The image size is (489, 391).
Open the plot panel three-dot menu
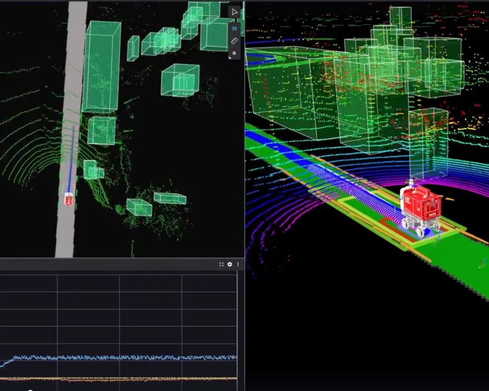(x=238, y=264)
